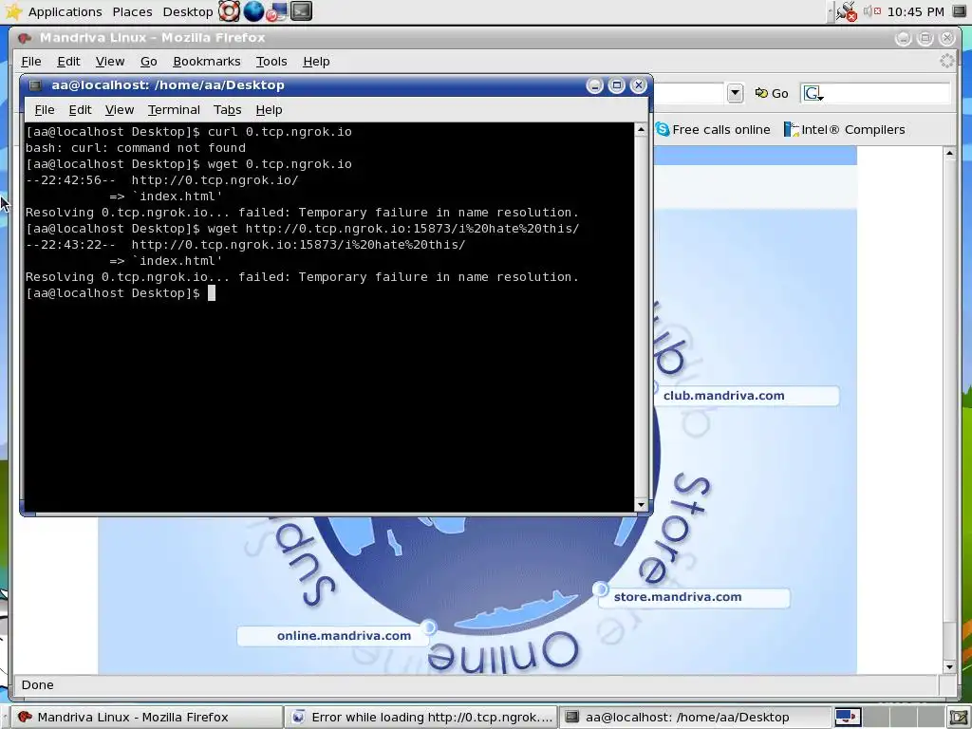Click the terminal prompt cursor line
Image resolution: width=972 pixels, height=729 pixels.
121,293
